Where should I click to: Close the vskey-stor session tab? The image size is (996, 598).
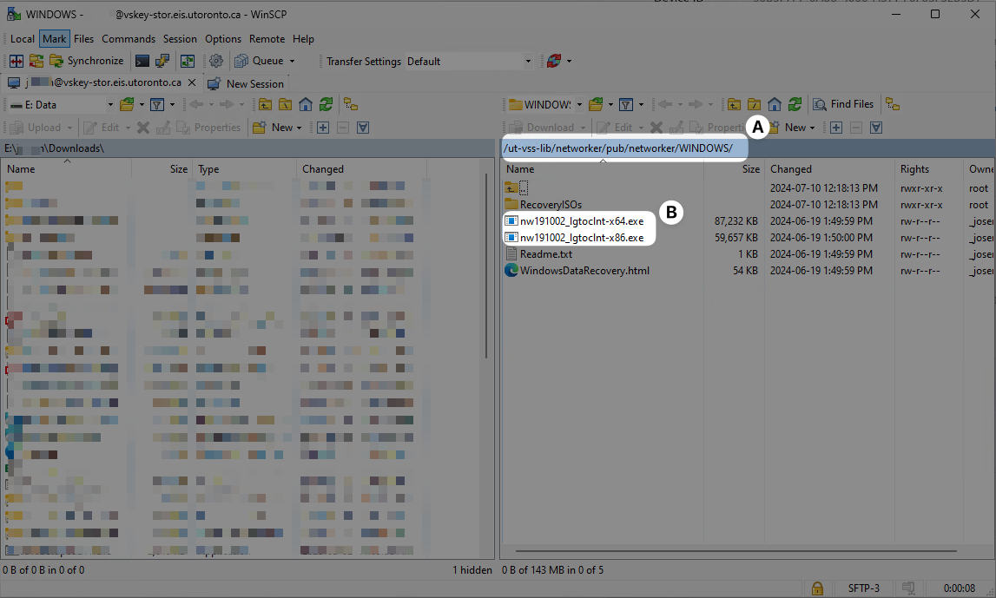point(192,82)
